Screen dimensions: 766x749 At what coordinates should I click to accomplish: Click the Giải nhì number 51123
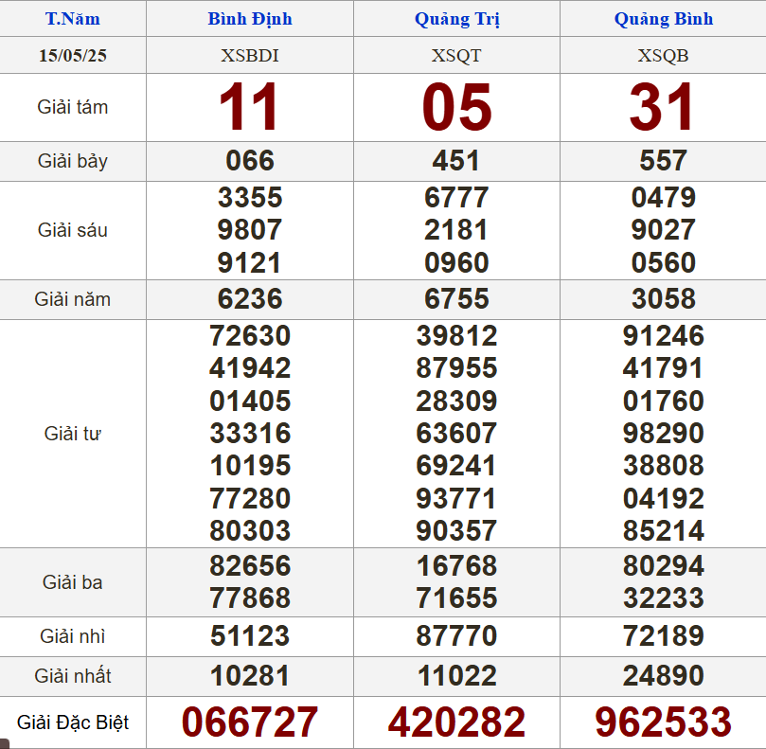250,636
